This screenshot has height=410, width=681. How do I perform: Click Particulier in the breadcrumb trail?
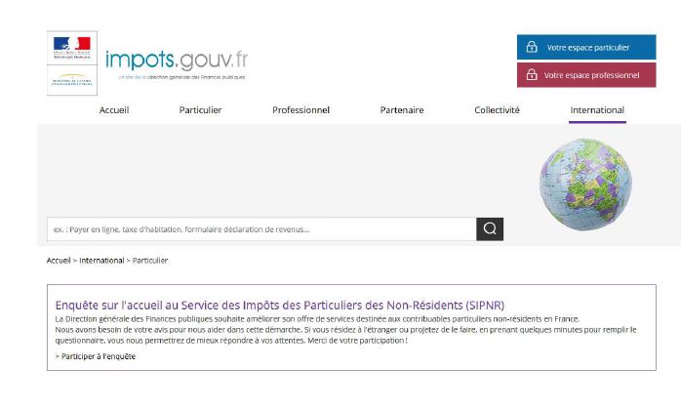tap(150, 261)
